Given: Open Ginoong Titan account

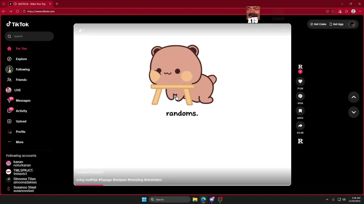Looking at the screenshot, I should coord(21,180).
